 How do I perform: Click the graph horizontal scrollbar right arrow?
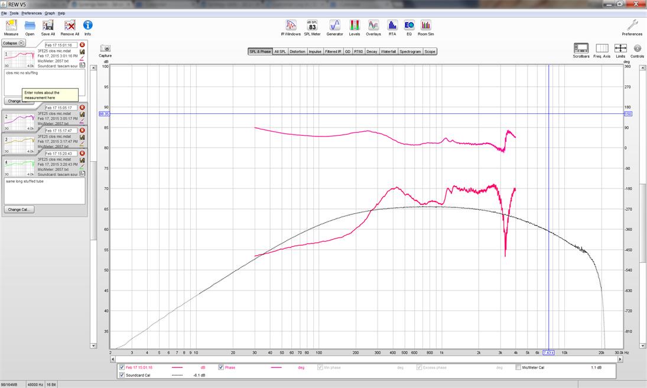tap(620, 359)
